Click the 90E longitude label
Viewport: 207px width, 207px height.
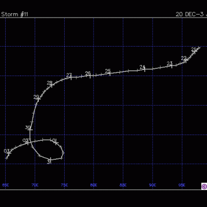(x=153, y=185)
